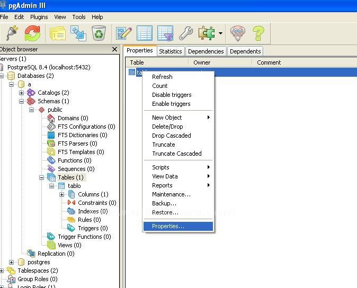Open the Reports submenu
This screenshot has height=288, width=357.
pyautogui.click(x=178, y=185)
